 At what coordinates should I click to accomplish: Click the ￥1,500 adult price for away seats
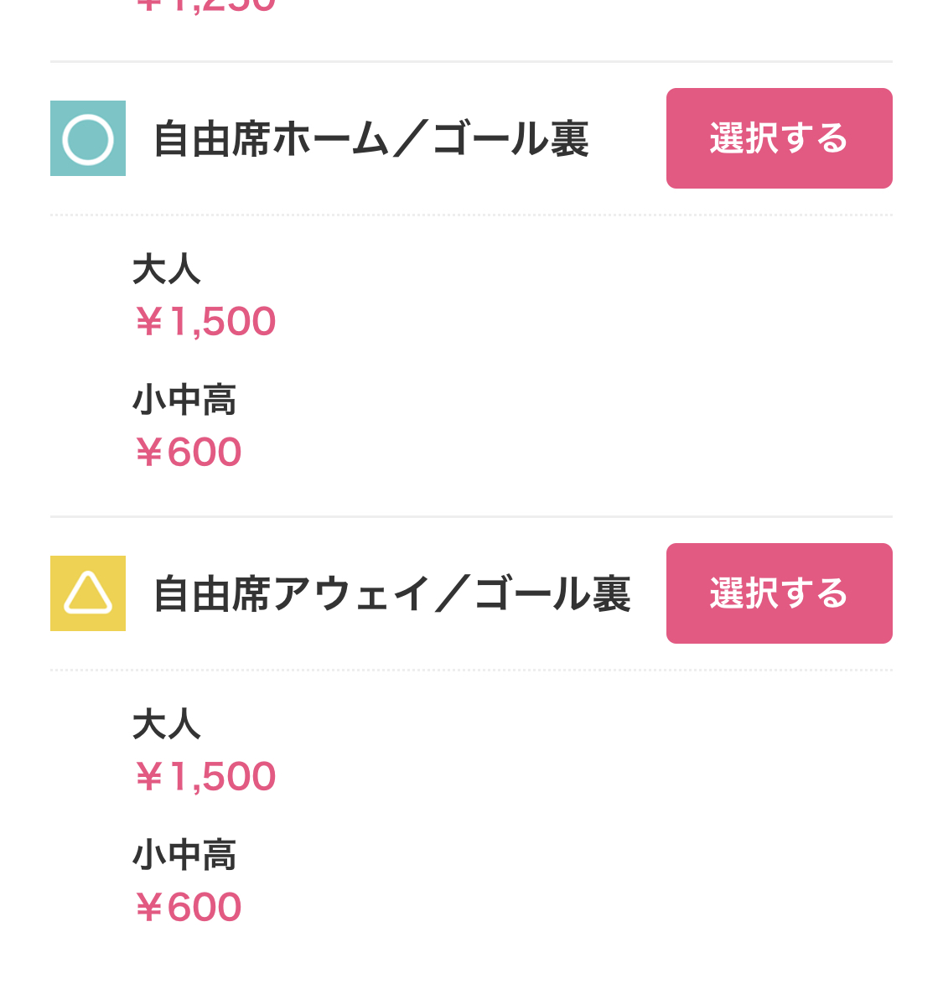point(205,777)
